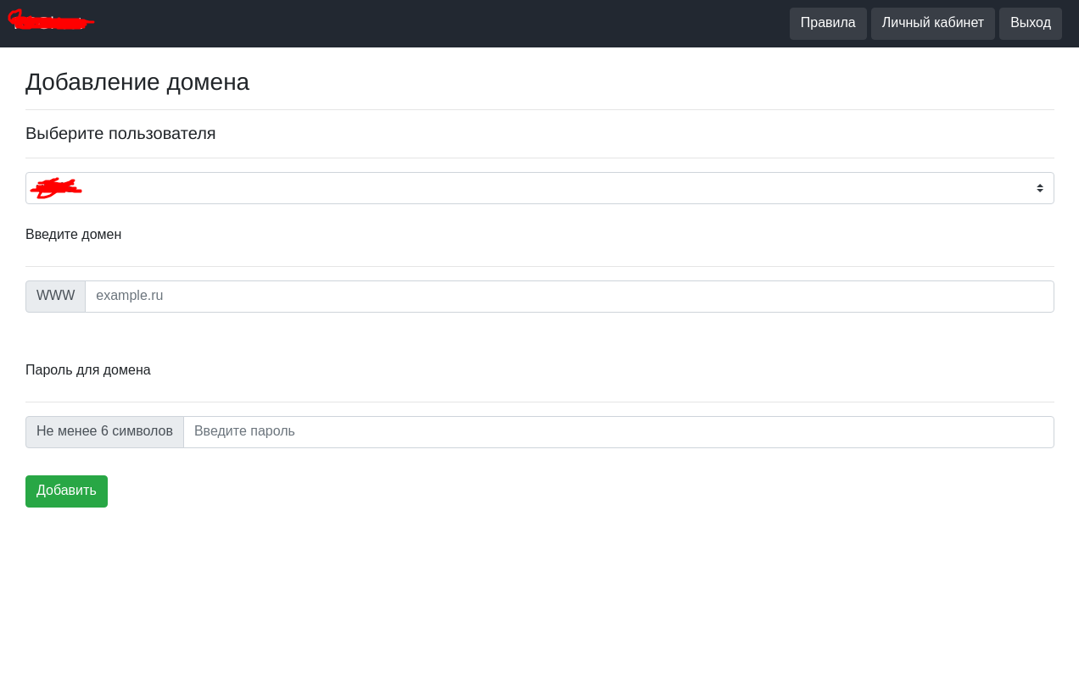Focus the example.ru domain input field
Screen dimensions: 1079x677
pos(568,297)
